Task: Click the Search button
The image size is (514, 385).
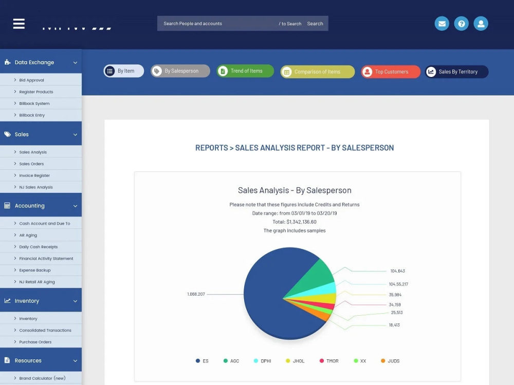Action: [315, 23]
